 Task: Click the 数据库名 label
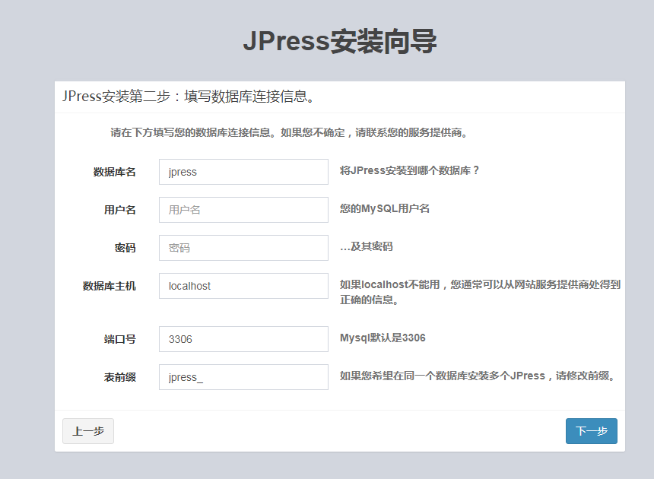tap(114, 172)
